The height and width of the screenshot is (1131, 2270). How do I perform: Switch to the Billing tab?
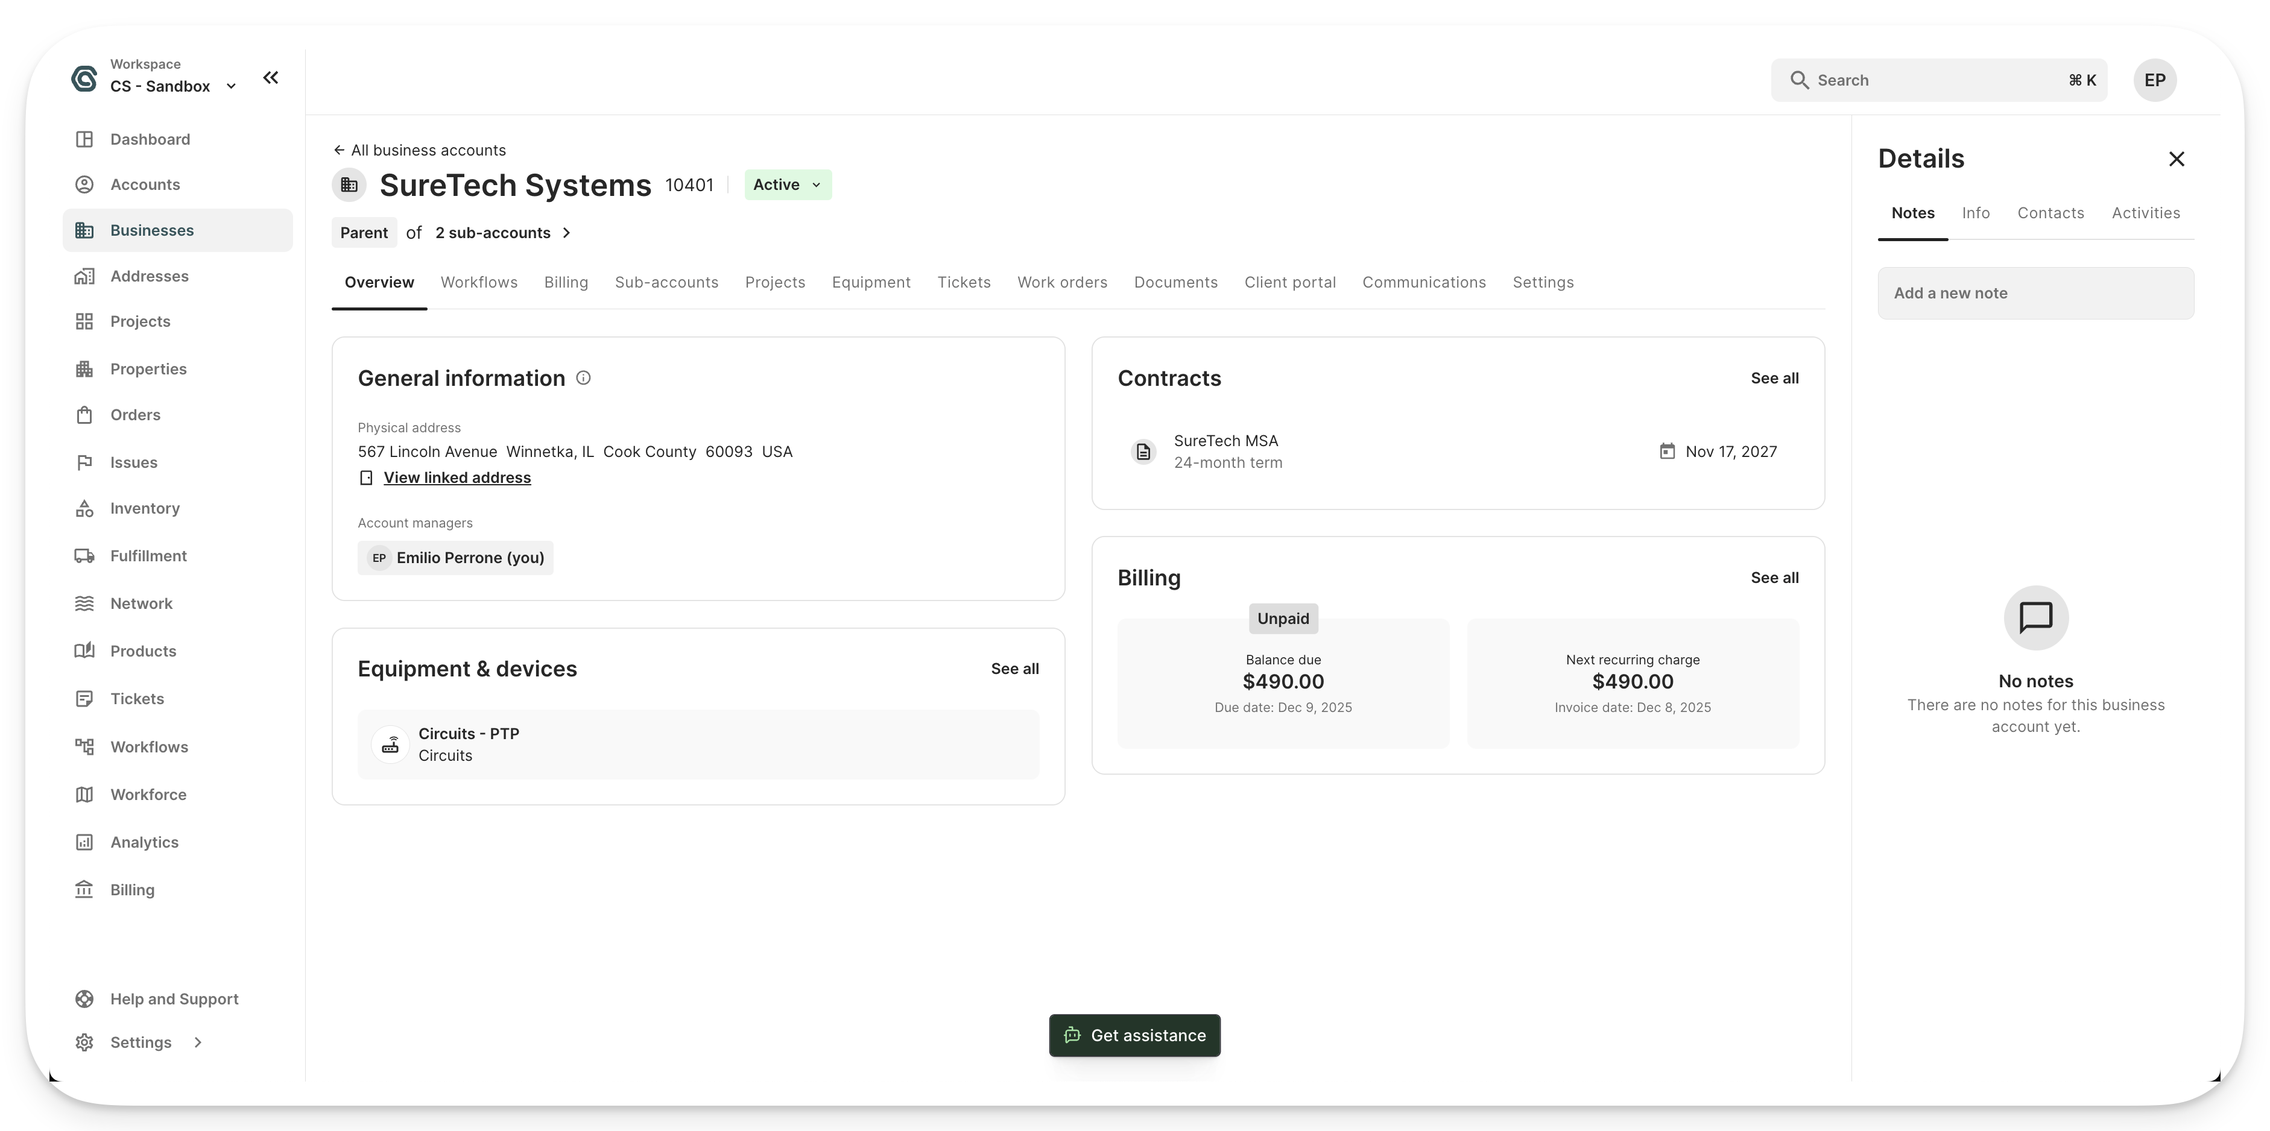pyautogui.click(x=566, y=282)
